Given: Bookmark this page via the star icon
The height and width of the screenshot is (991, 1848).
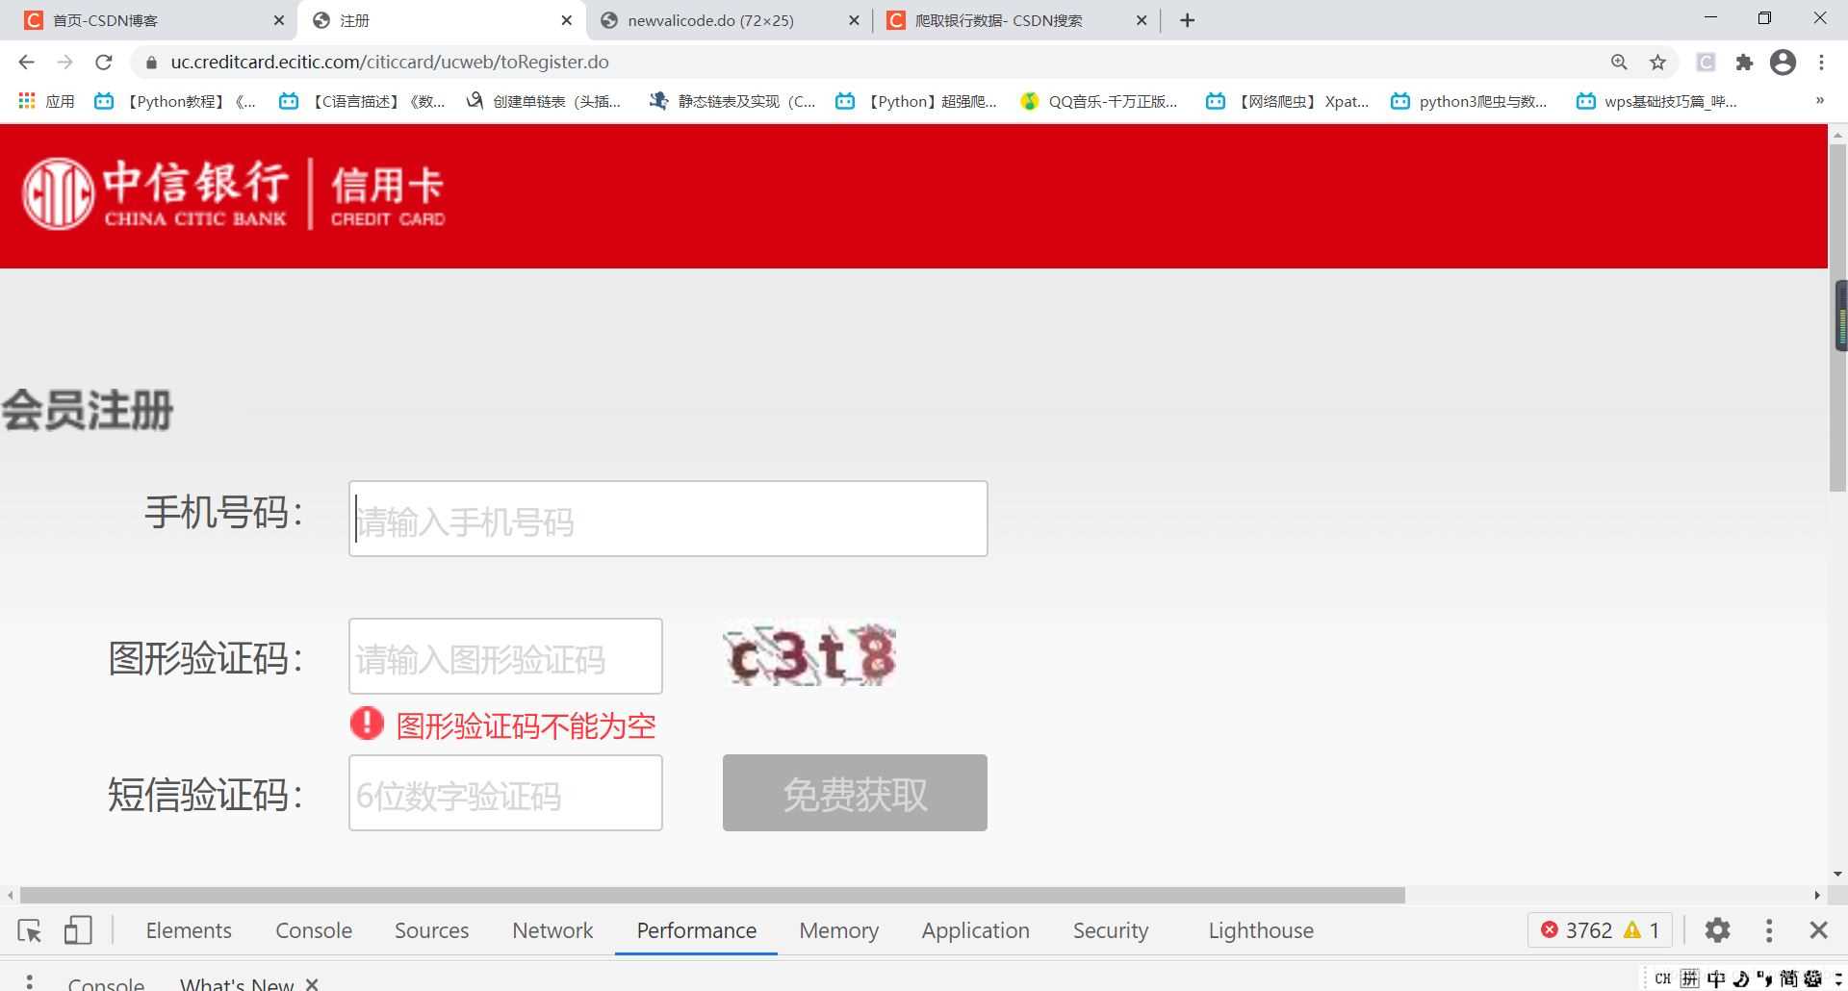Looking at the screenshot, I should 1658,62.
